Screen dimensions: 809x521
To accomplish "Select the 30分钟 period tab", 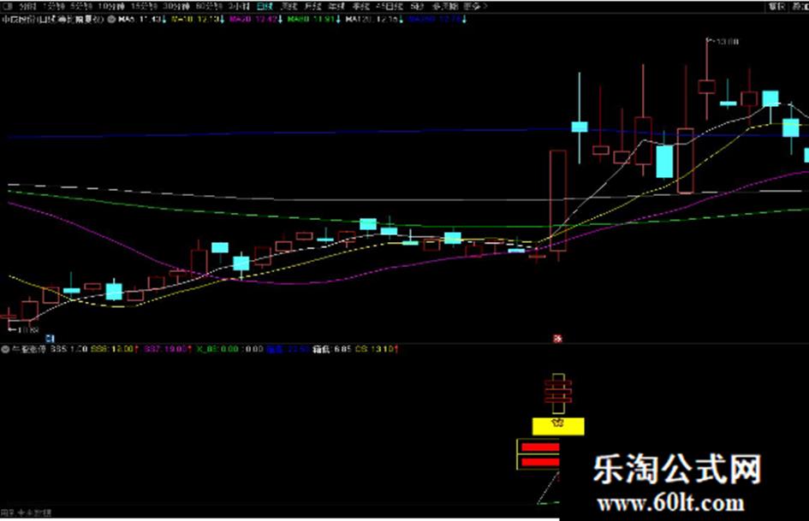I will (x=176, y=6).
